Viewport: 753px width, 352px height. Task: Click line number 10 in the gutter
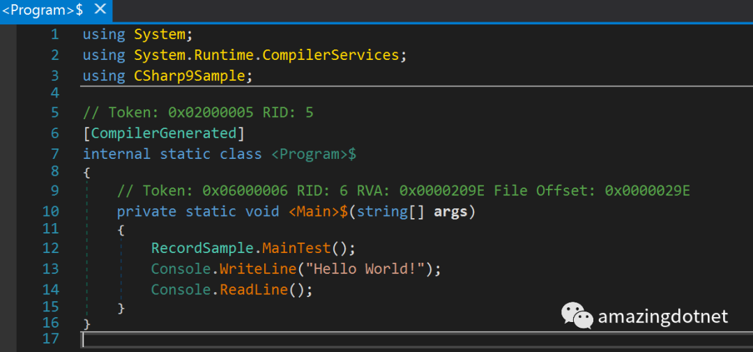coord(50,211)
